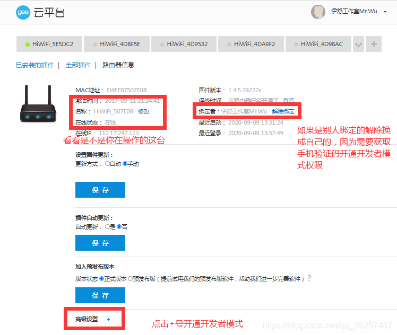Save the pre-release version setting

[100, 295]
